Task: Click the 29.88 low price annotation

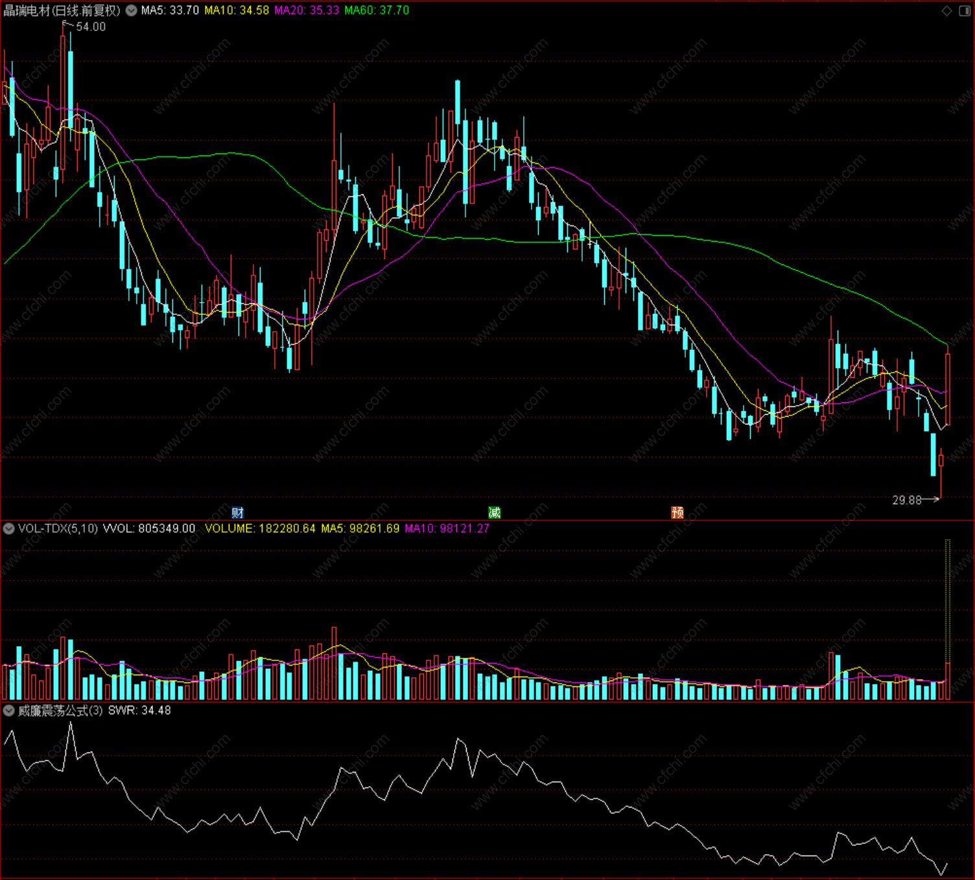Action: (x=907, y=500)
